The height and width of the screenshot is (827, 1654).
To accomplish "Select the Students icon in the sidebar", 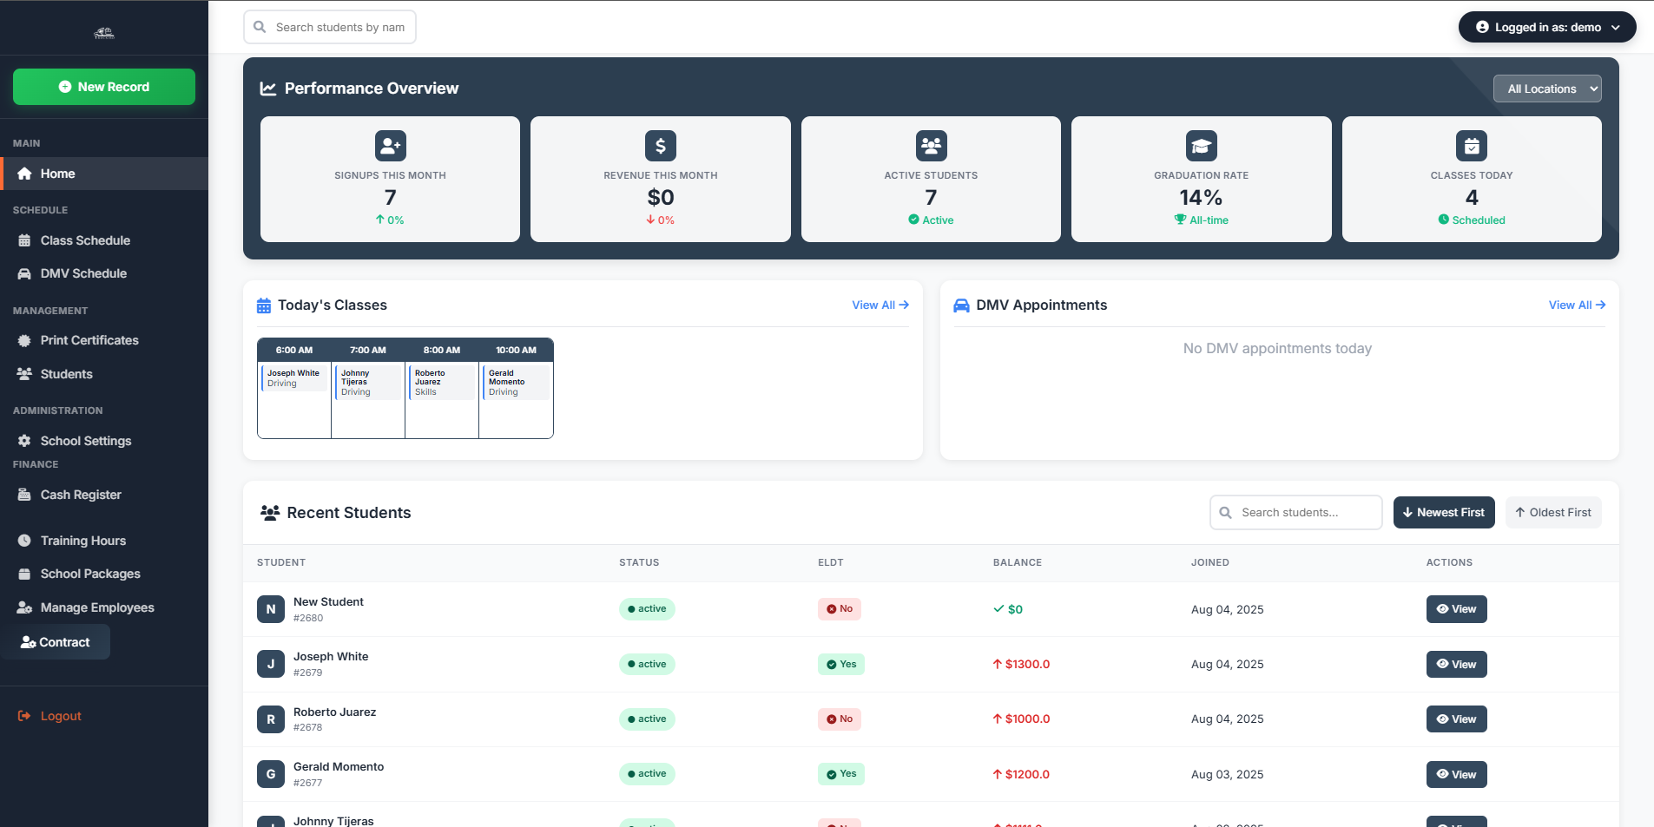I will [24, 374].
